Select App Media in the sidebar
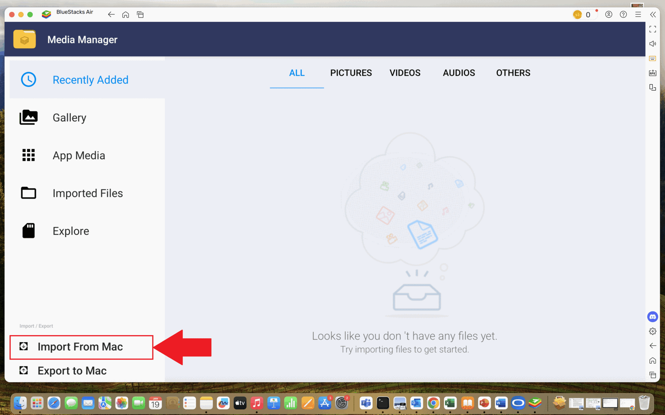Viewport: 665px width, 415px height. click(79, 155)
